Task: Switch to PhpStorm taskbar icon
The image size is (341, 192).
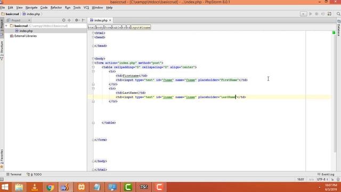Action: point(65,187)
